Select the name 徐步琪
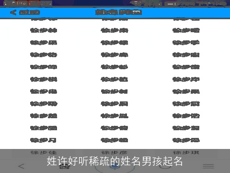Viewport: 230px width, 173px height. 186,152
